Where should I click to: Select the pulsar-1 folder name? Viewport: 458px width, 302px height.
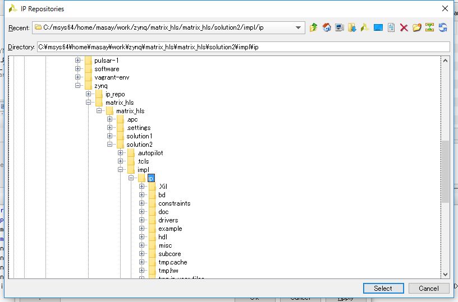coord(106,61)
